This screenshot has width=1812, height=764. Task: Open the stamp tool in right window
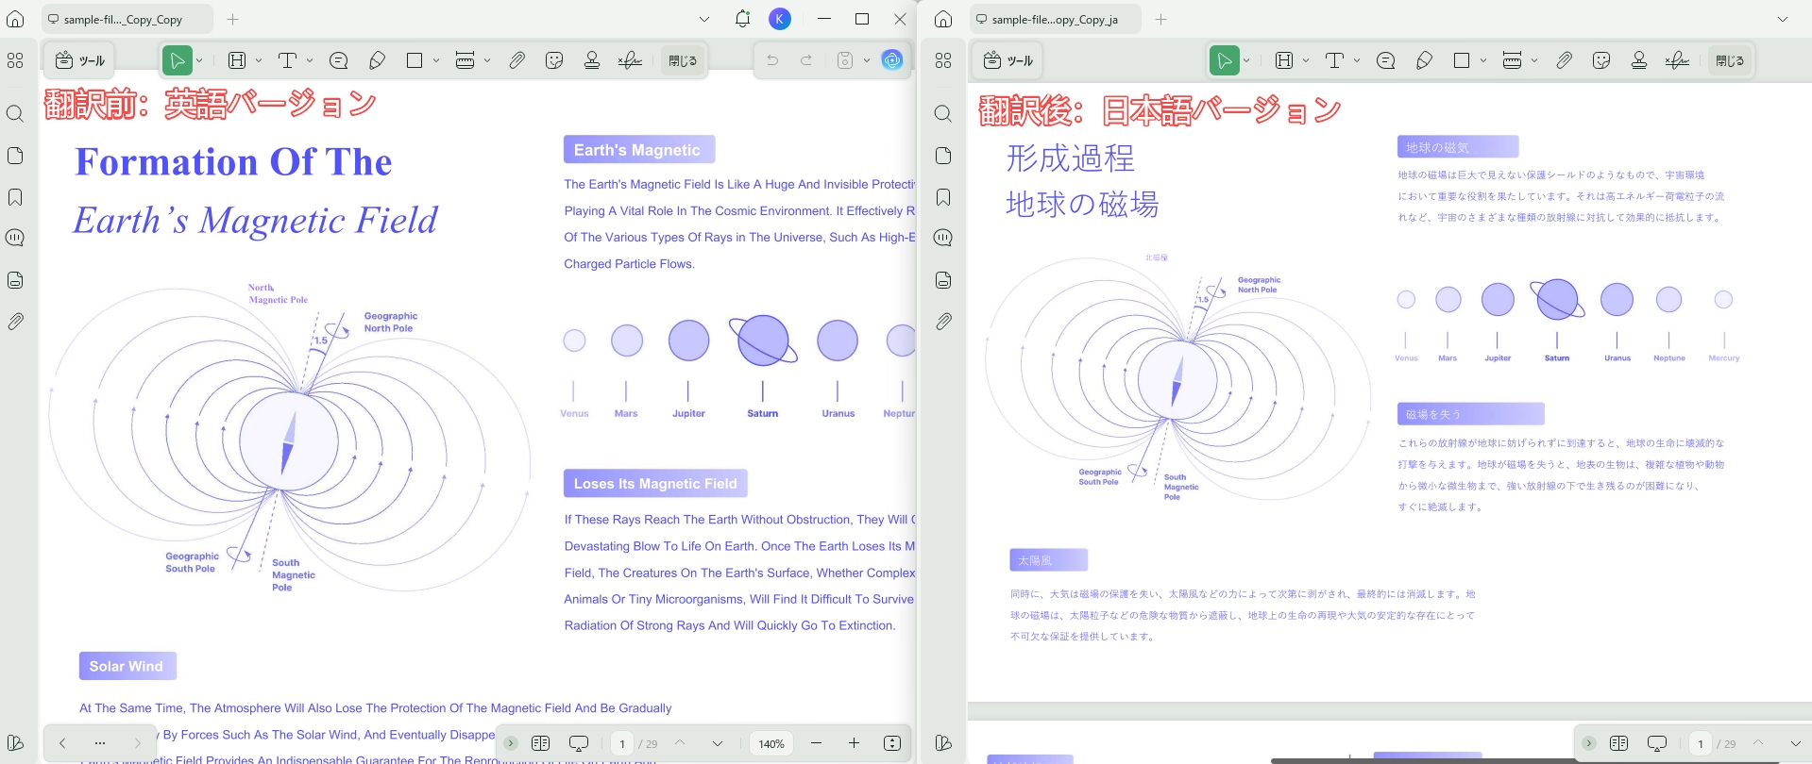[1639, 60]
